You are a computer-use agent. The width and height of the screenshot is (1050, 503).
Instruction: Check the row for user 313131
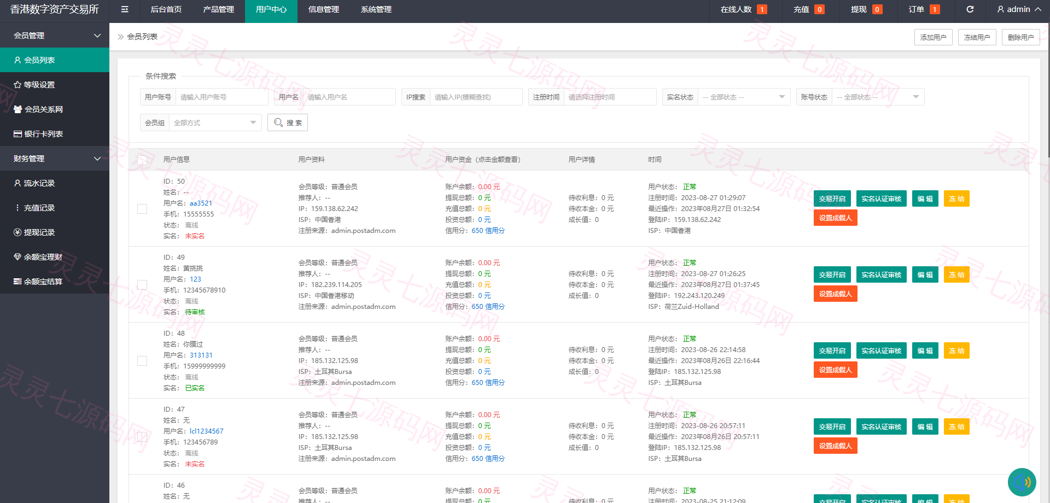tap(142, 361)
